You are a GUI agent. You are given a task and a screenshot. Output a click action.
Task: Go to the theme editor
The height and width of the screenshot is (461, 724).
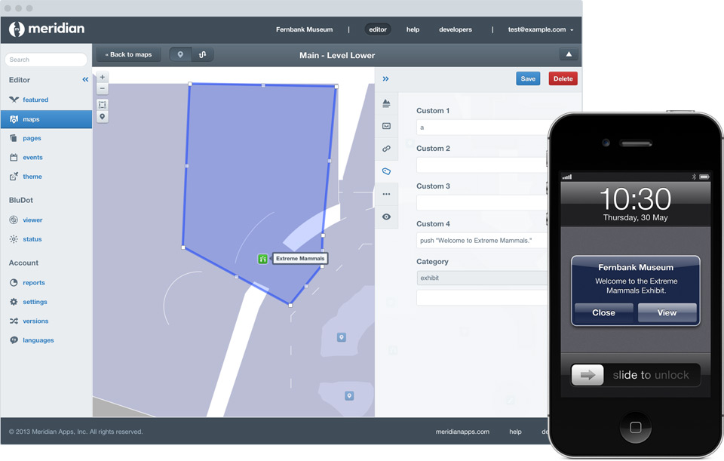pos(32,177)
